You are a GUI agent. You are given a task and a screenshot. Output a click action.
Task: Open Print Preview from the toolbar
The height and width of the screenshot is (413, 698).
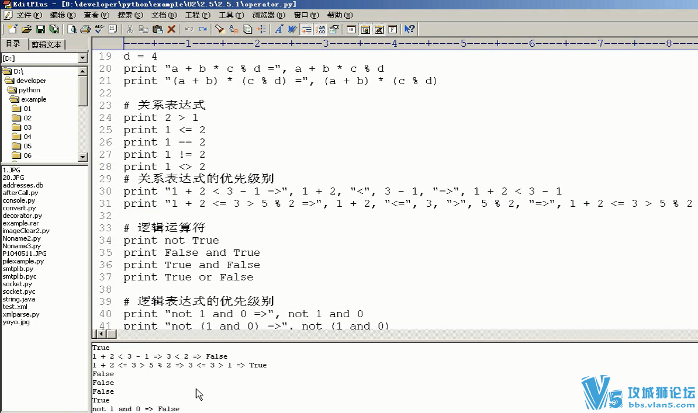click(x=72, y=29)
